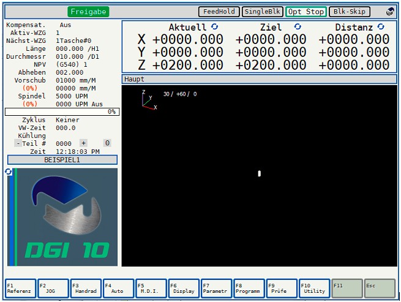This screenshot has width=401, height=302.
Task: Toggle SingleBlk mode
Action: click(x=263, y=12)
